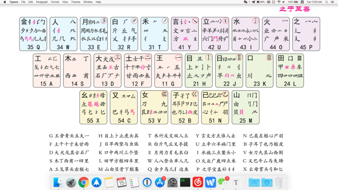Open the Format menu

55,2
